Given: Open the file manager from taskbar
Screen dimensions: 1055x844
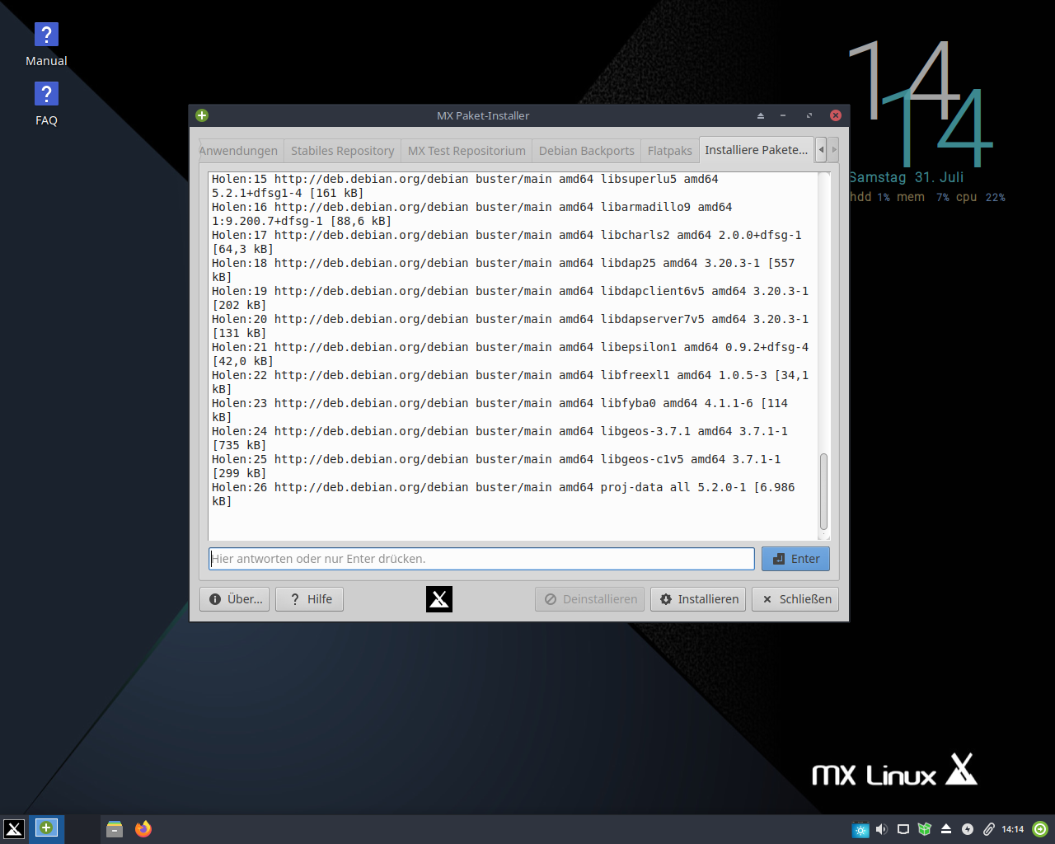Looking at the screenshot, I should click(115, 829).
